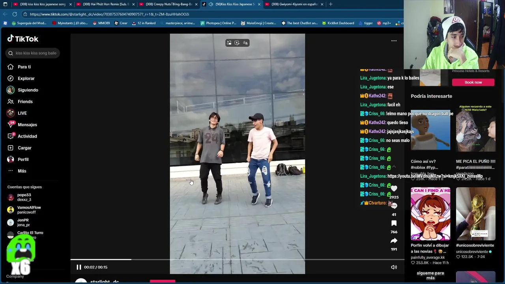The image size is (505, 284).
Task: Open the KickBot Dashboard bookmark
Action: 338,23
